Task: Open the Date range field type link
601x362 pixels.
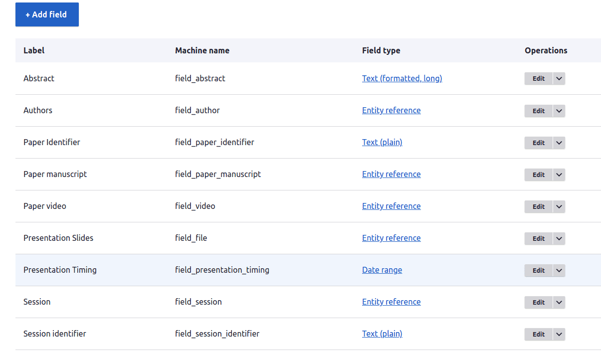Action: 382,270
